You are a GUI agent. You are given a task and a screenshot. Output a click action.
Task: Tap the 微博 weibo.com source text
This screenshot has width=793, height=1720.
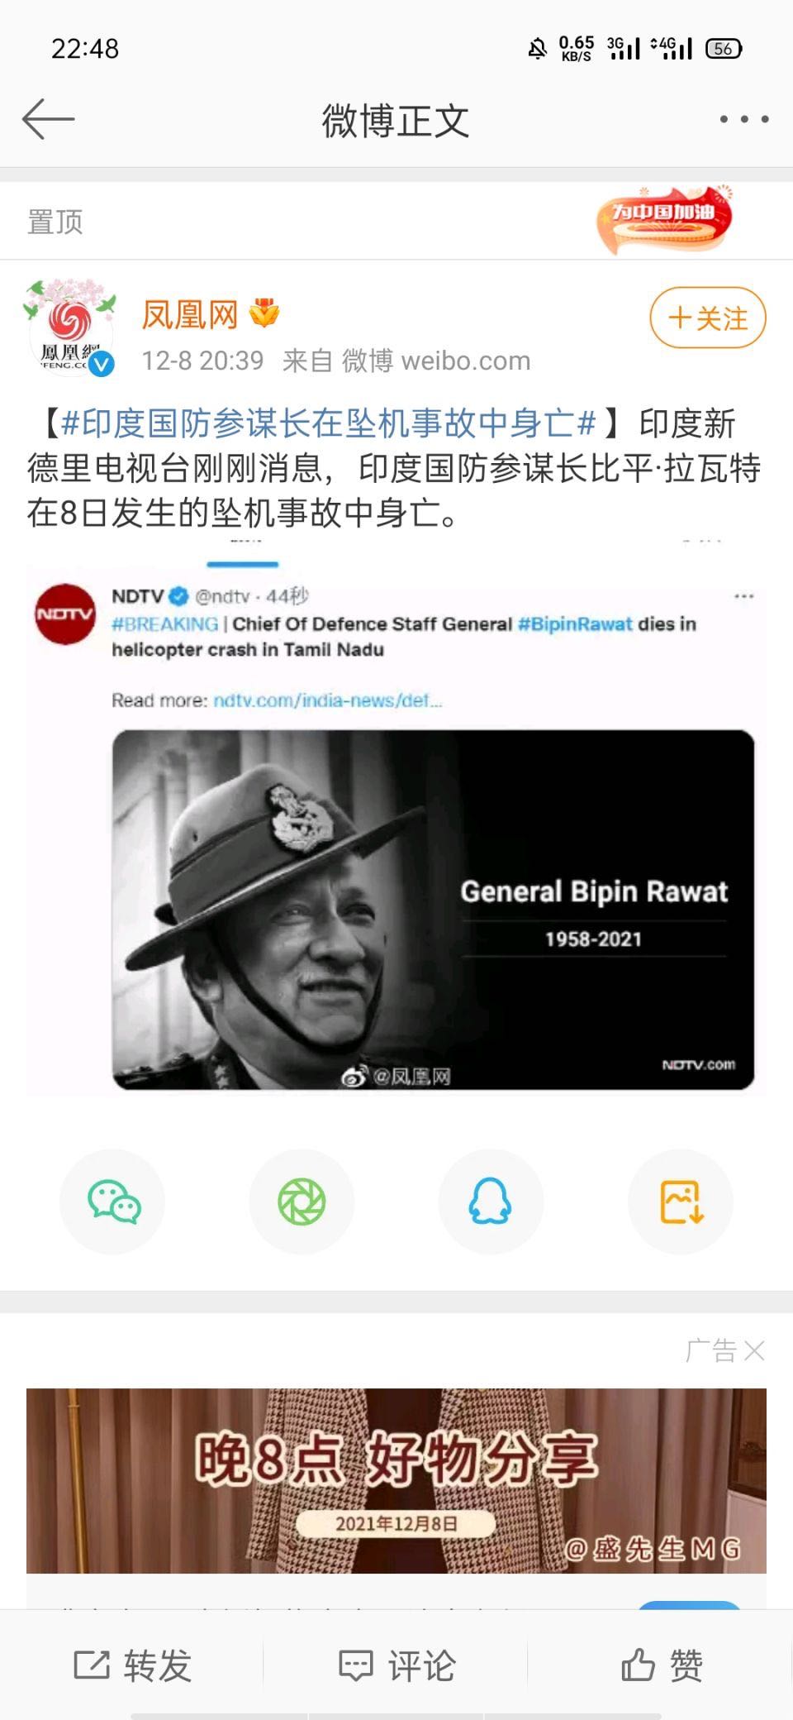(435, 361)
